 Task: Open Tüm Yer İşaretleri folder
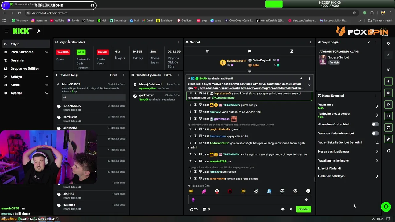380,21
